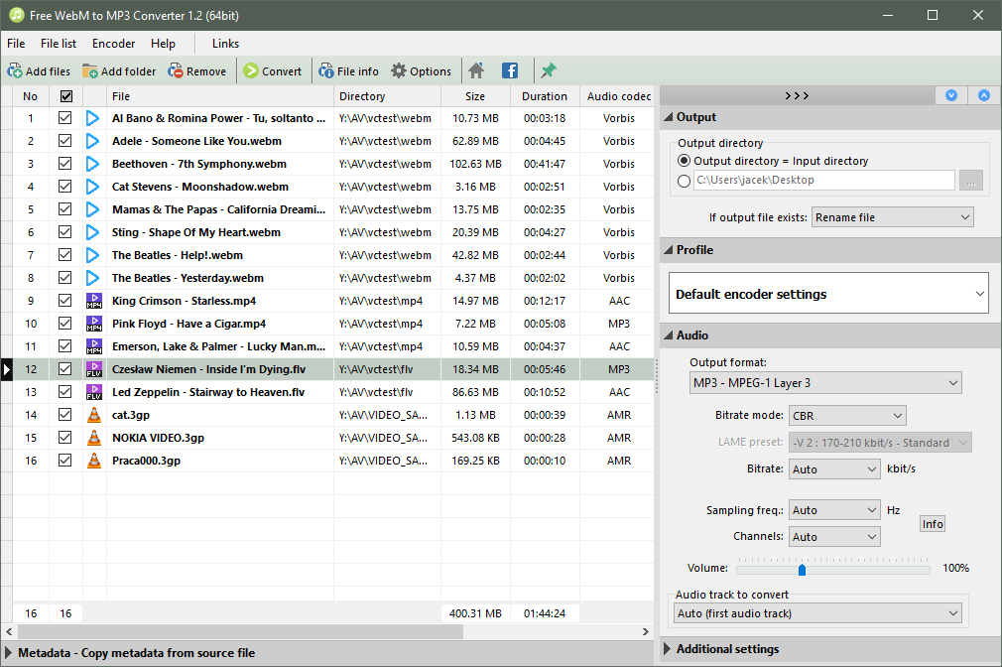Collapse the Audio section header
The width and height of the screenshot is (1002, 667).
(830, 335)
